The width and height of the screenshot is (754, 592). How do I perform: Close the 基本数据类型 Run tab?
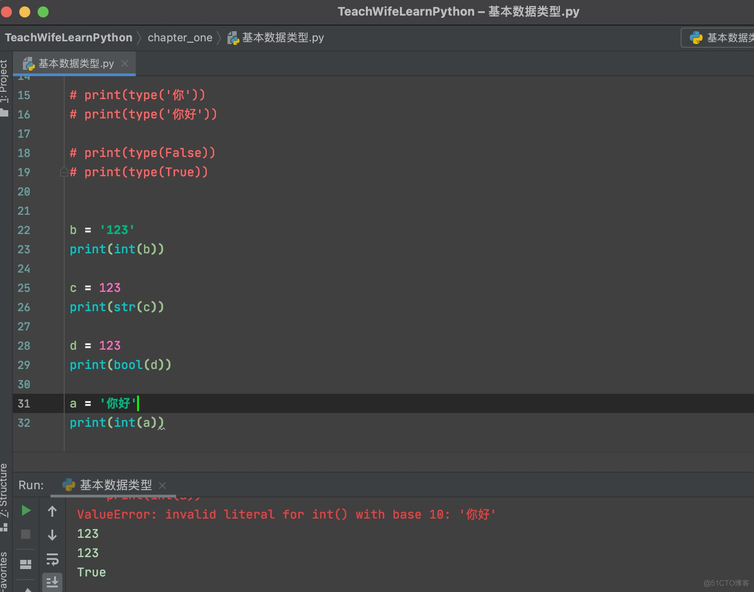coord(162,485)
